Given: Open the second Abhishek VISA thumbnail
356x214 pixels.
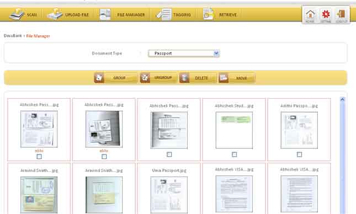Looking at the screenshot, I should (299, 194).
